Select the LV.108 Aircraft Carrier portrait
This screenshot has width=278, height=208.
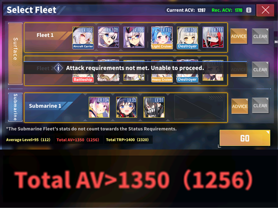pos(83,38)
